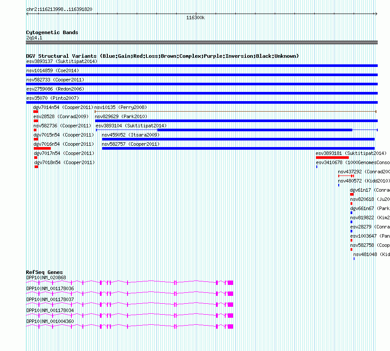
Task: Select the red bar under esv28528
Action: tap(36, 121)
